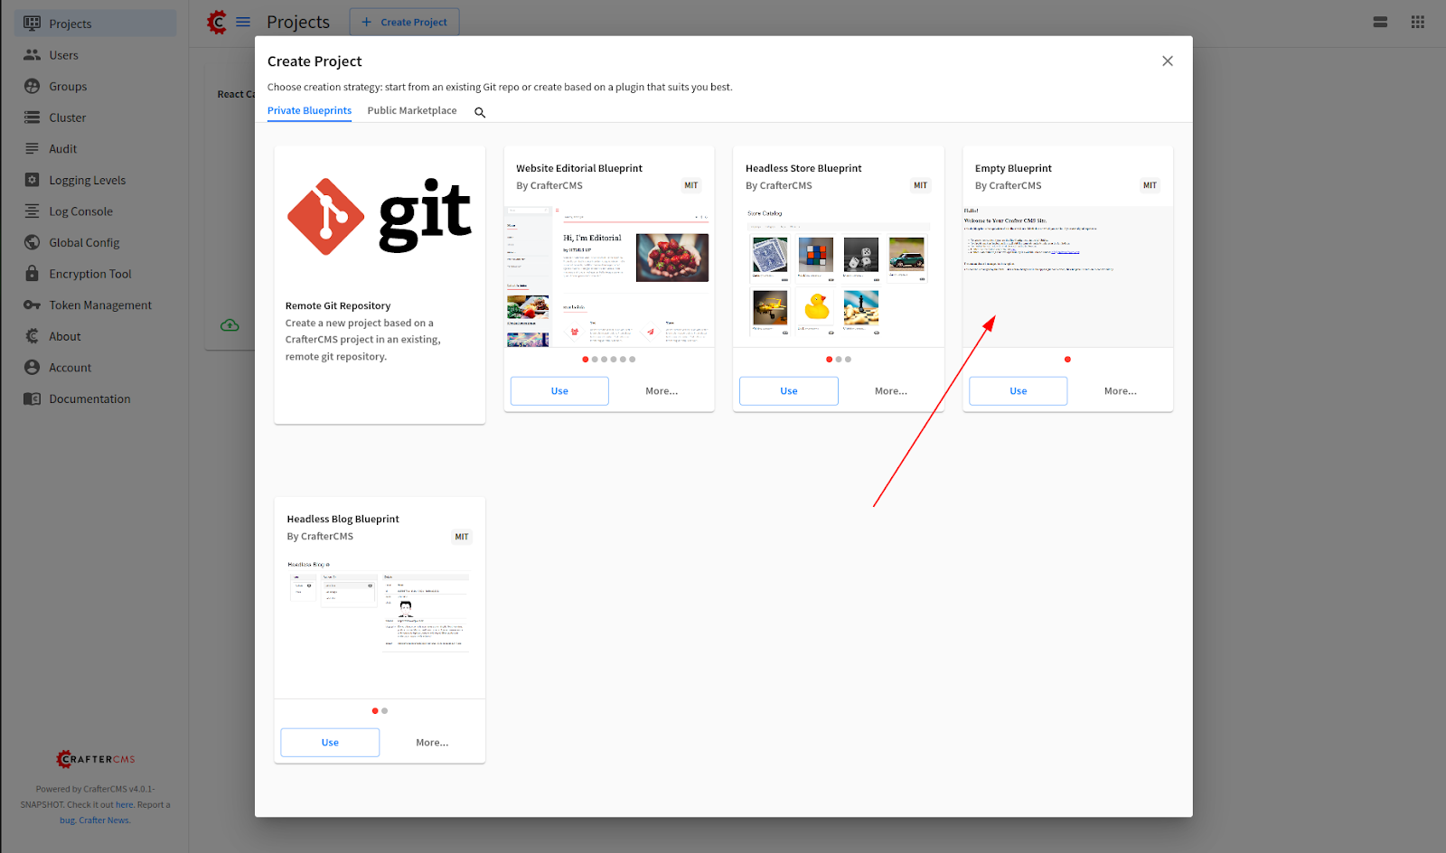The width and height of the screenshot is (1446, 853).
Task: Select second carousel dot of Headless Store Blueprint
Action: click(839, 360)
